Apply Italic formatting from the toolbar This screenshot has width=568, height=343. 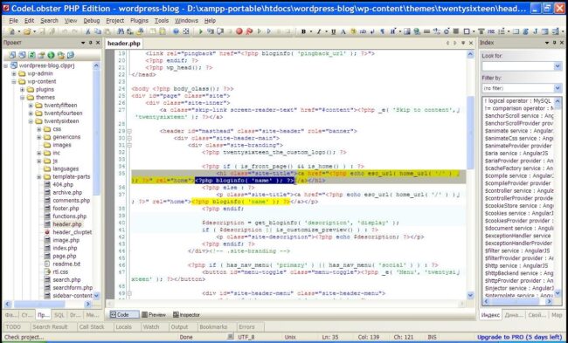[x=319, y=31]
